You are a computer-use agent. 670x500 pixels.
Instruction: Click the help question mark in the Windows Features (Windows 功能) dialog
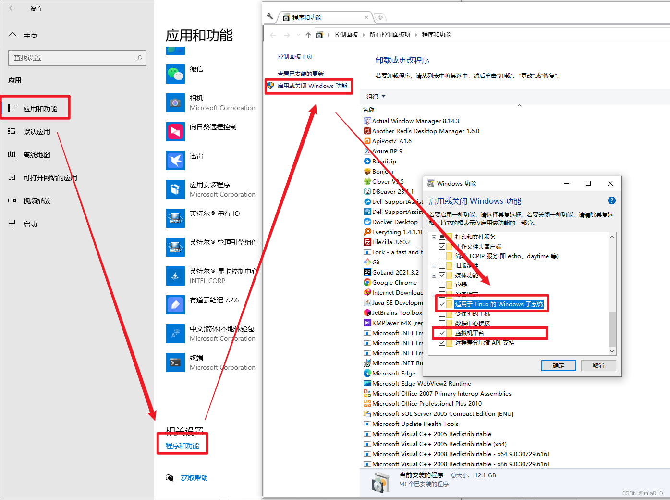tap(611, 200)
